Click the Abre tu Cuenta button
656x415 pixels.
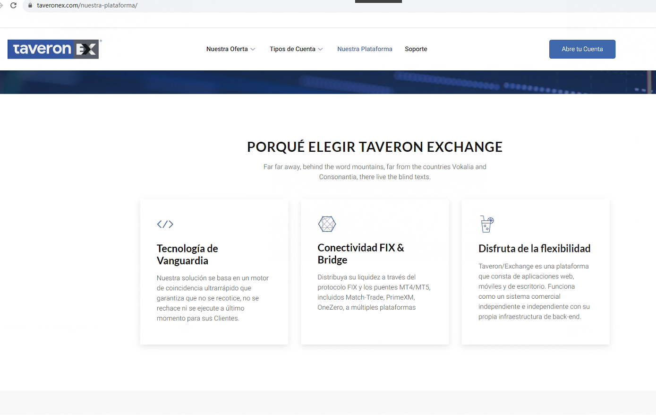tap(582, 49)
